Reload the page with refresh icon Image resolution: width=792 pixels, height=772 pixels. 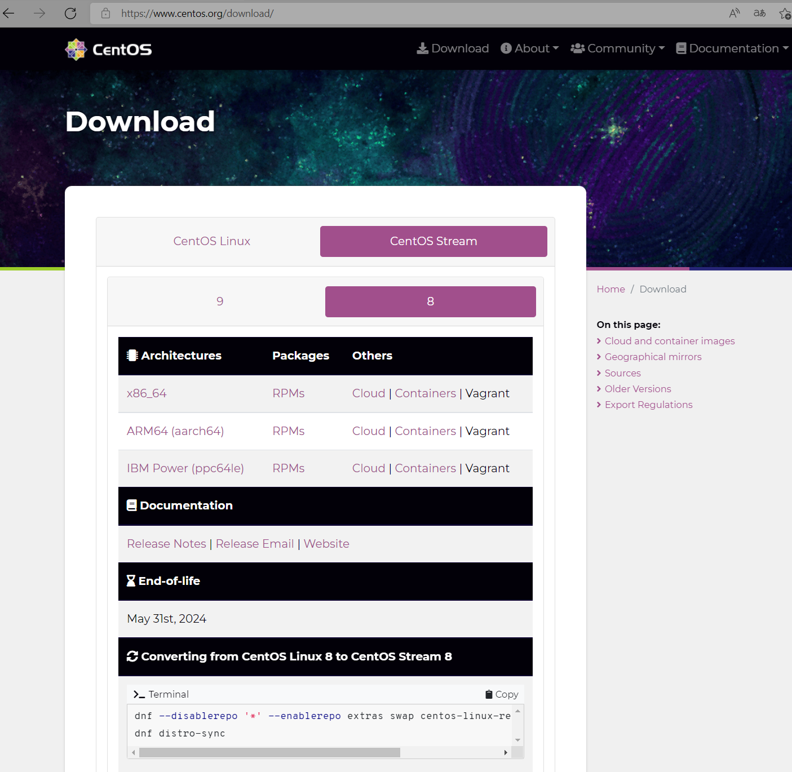coord(70,13)
